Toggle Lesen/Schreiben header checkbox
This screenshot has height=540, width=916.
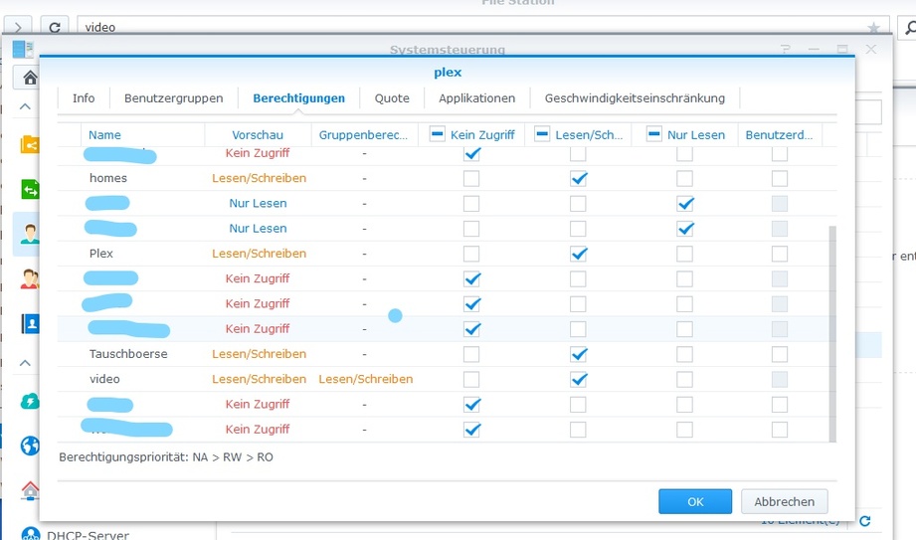(542, 134)
